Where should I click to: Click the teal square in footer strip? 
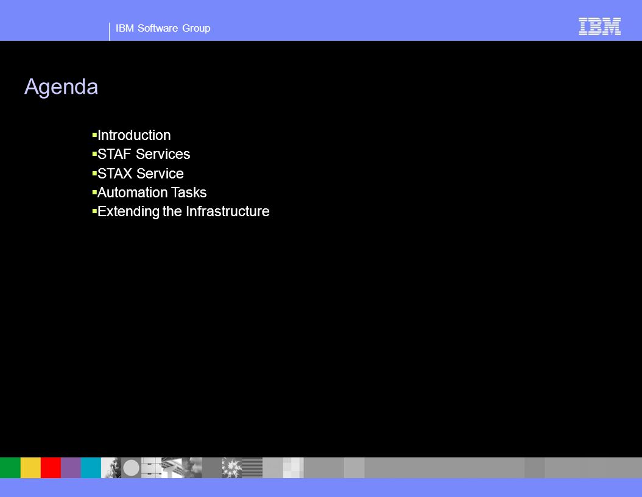point(91,468)
